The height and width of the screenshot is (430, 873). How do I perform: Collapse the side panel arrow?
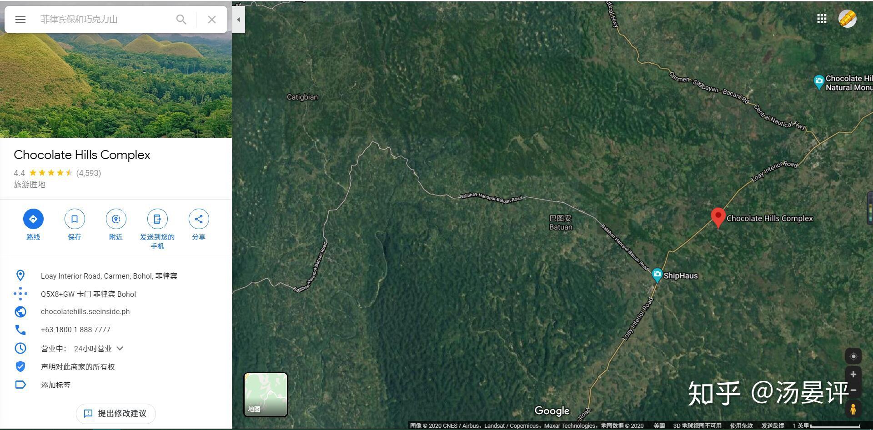238,20
